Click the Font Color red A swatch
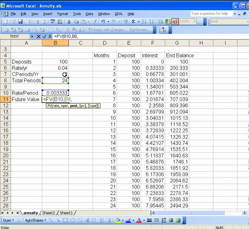This screenshot has width=249, height=229. click(x=139, y=220)
